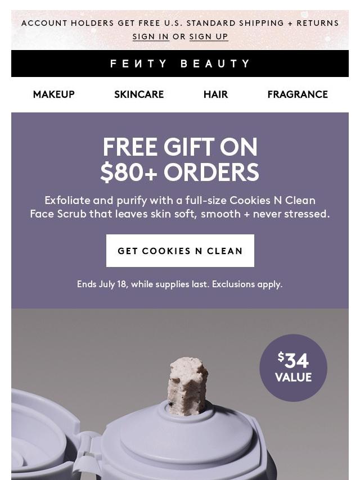360x480 pixels.
Task: Click the '$80+ ORDERS' headline line
Action: point(180,172)
